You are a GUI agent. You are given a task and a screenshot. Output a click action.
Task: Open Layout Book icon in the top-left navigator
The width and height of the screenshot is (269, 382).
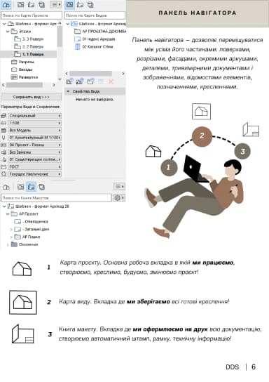coord(31,5)
